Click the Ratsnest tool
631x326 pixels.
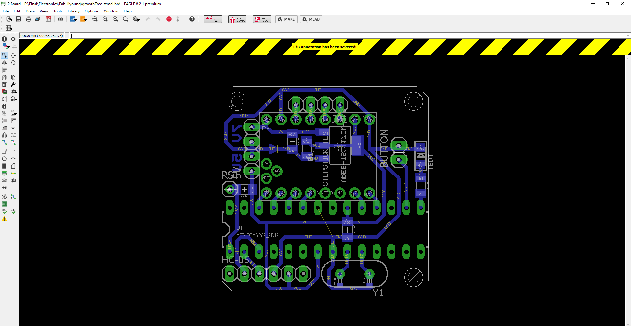(4, 197)
